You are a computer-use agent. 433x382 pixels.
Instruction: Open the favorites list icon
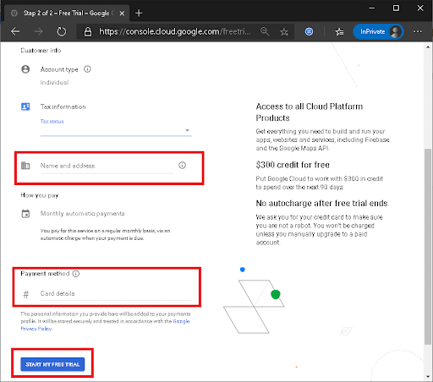339,31
